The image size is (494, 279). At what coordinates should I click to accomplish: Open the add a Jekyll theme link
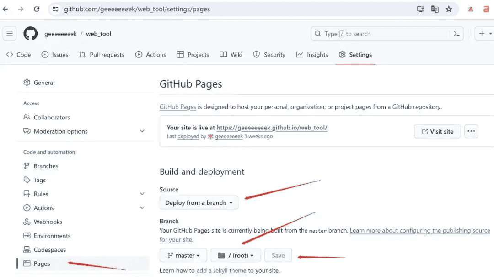[221, 270]
